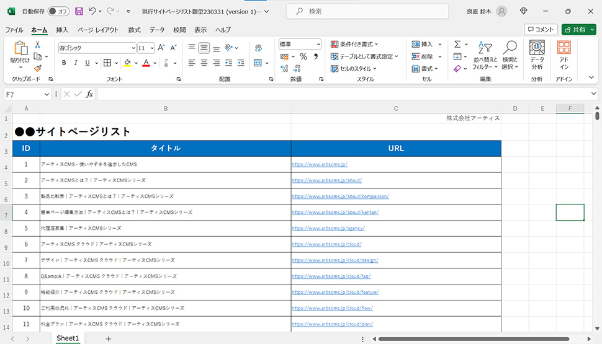Open Find and Select magnifier
Image resolution: width=602 pixels, height=344 pixels.
(x=510, y=56)
